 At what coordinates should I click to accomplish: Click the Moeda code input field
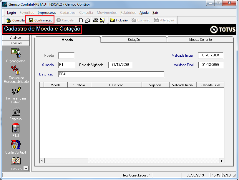[67, 55]
